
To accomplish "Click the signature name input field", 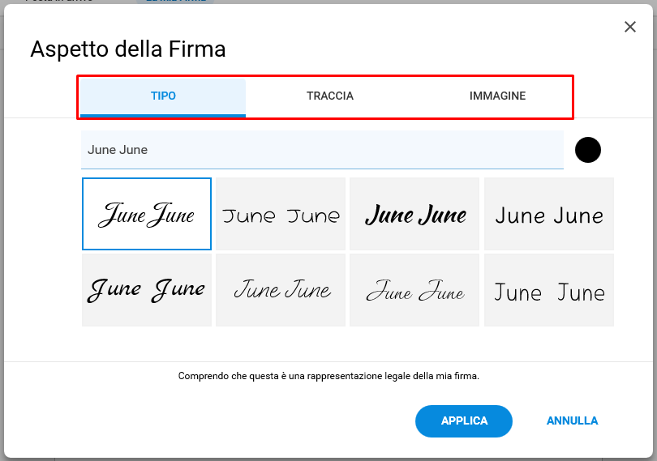I will pyautogui.click(x=322, y=150).
